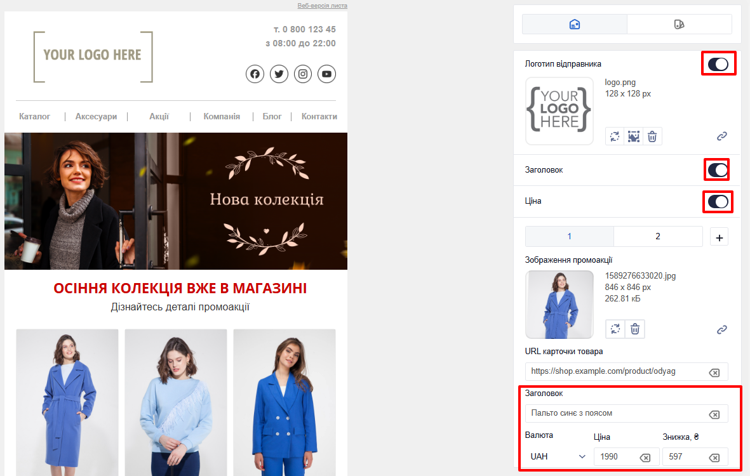Click the Каталог menu item
The height and width of the screenshot is (476, 750).
click(x=34, y=116)
